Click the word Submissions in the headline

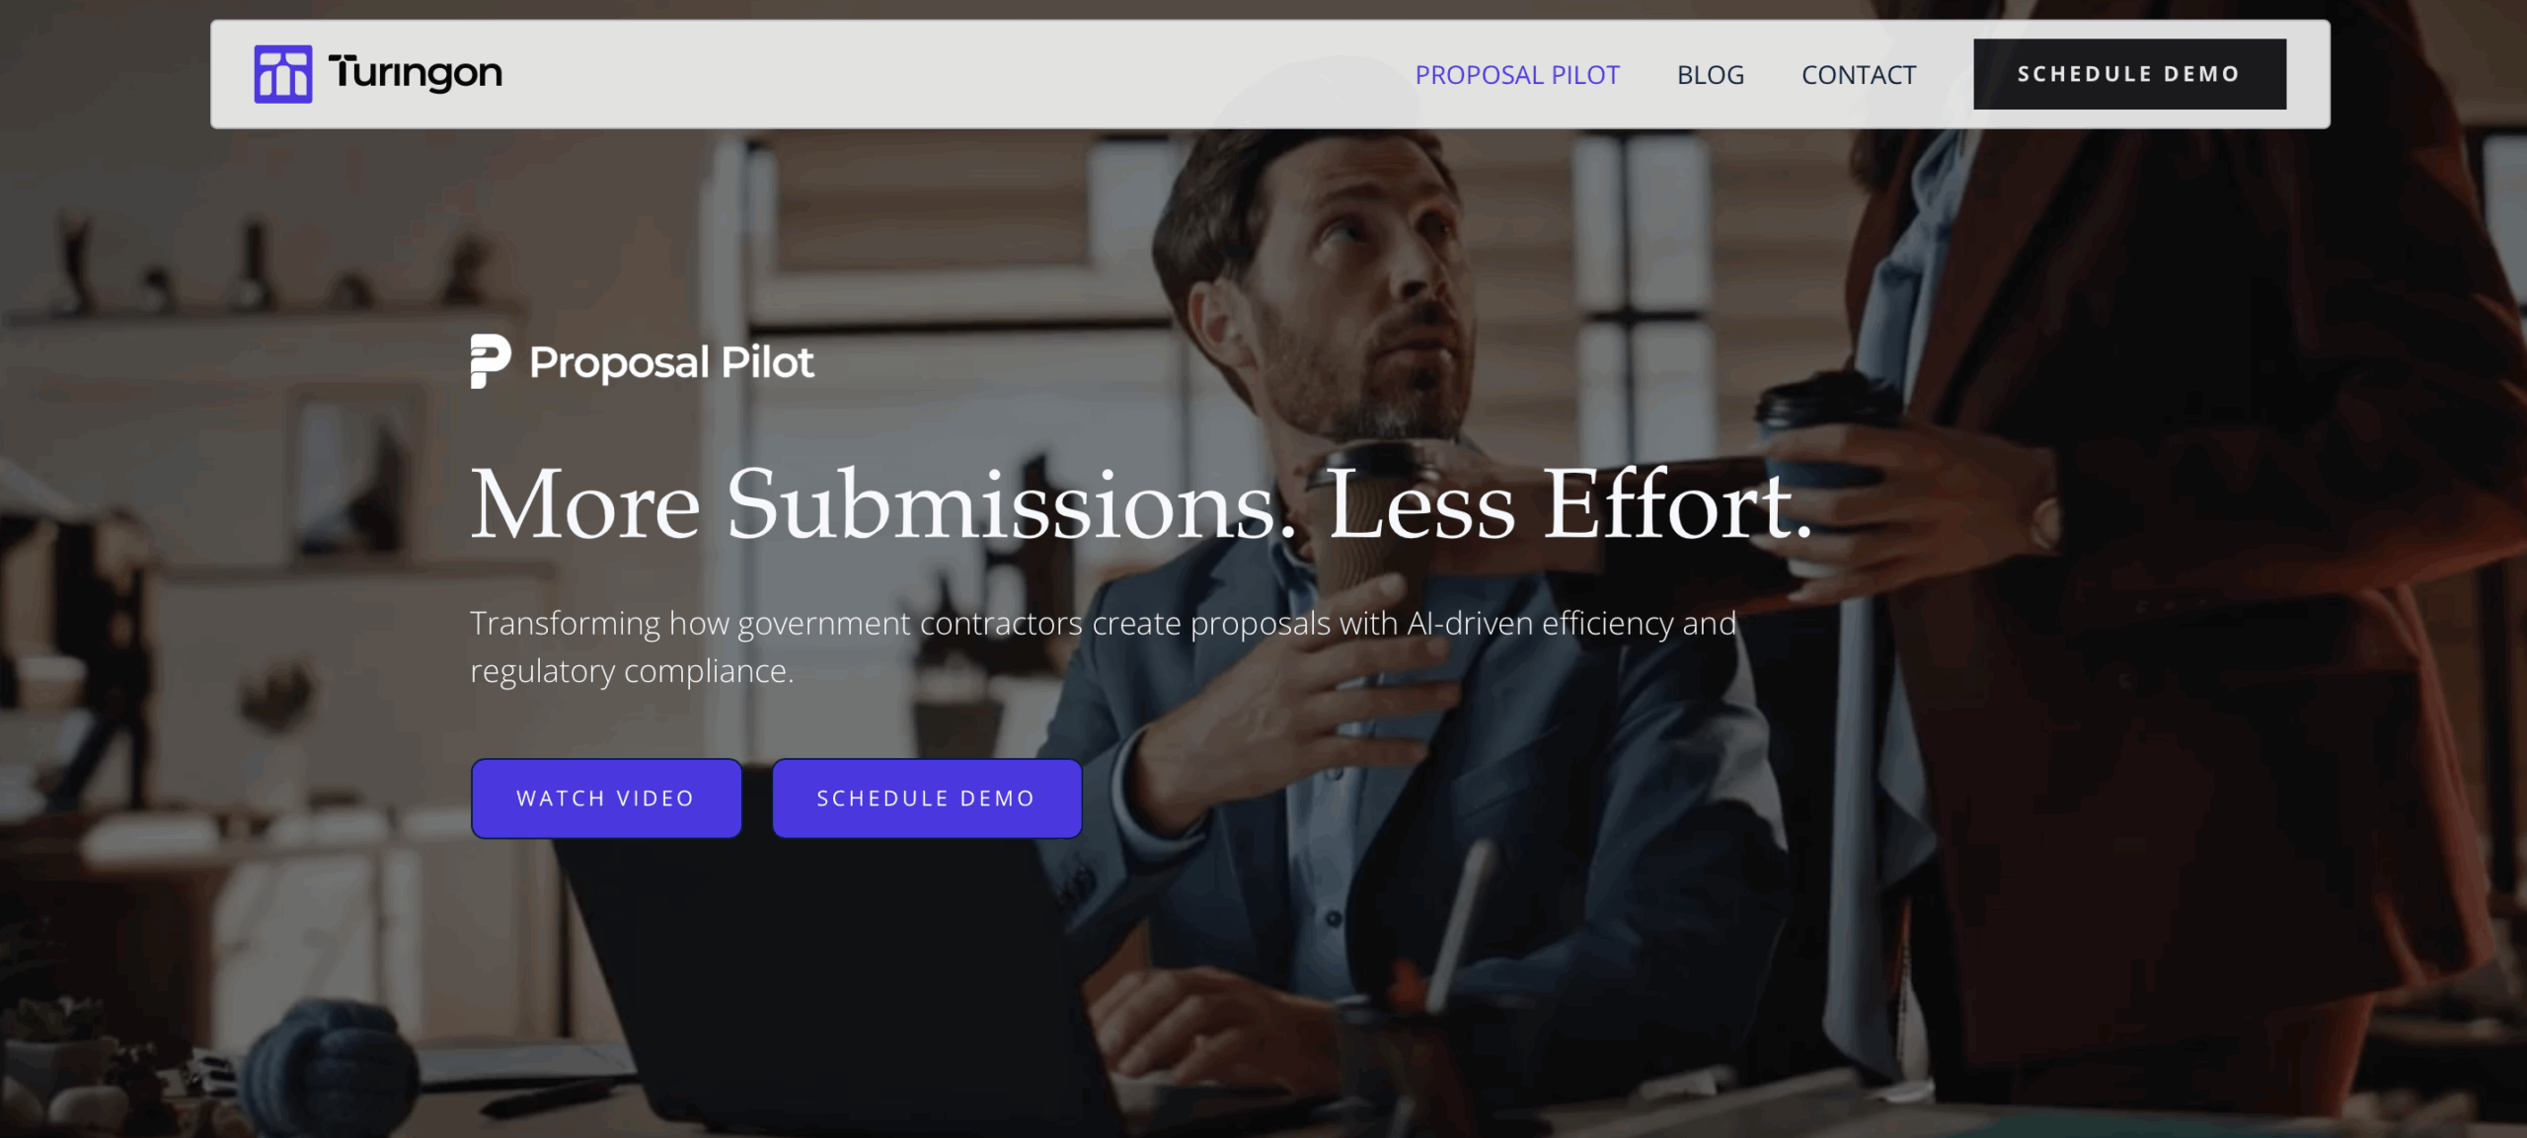(1012, 504)
